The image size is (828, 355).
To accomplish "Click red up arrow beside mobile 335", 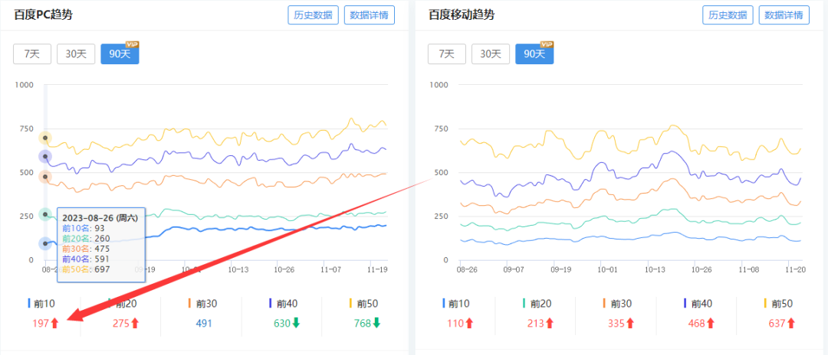I will click(x=630, y=324).
